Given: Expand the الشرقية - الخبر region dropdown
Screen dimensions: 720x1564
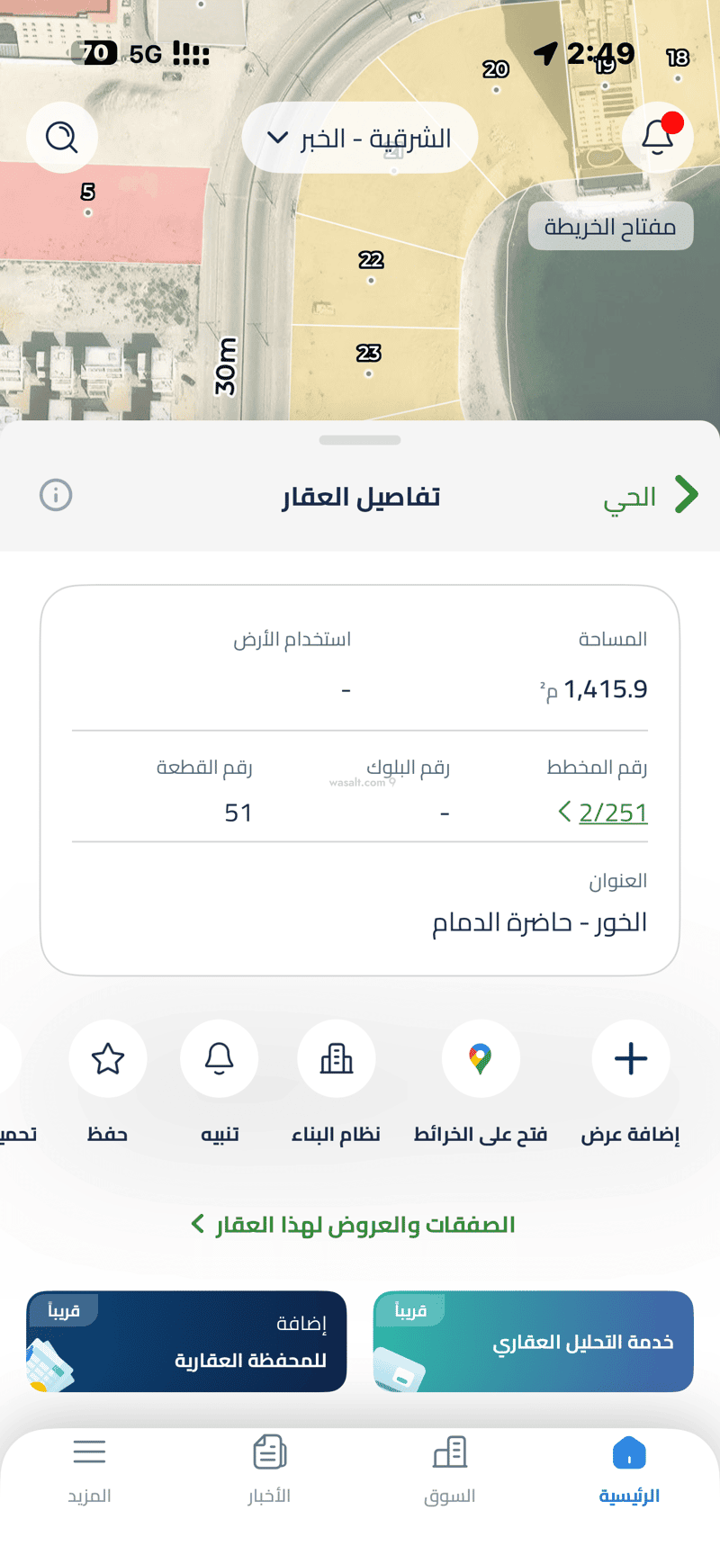Looking at the screenshot, I should point(360,138).
